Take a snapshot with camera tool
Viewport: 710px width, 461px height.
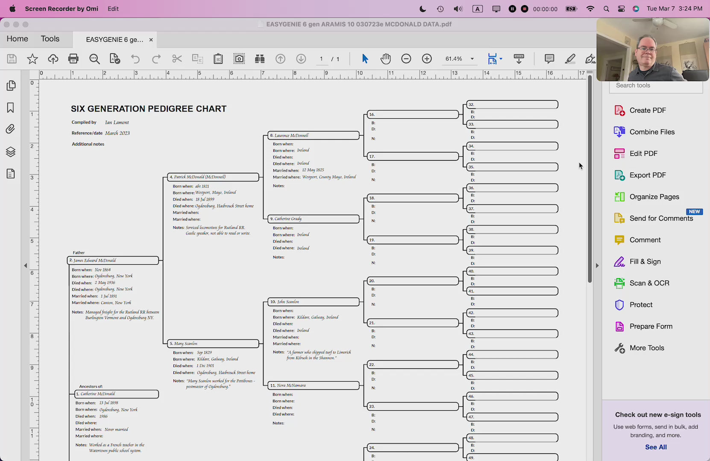tap(239, 59)
